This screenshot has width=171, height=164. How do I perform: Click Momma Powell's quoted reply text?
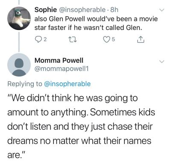81,126
